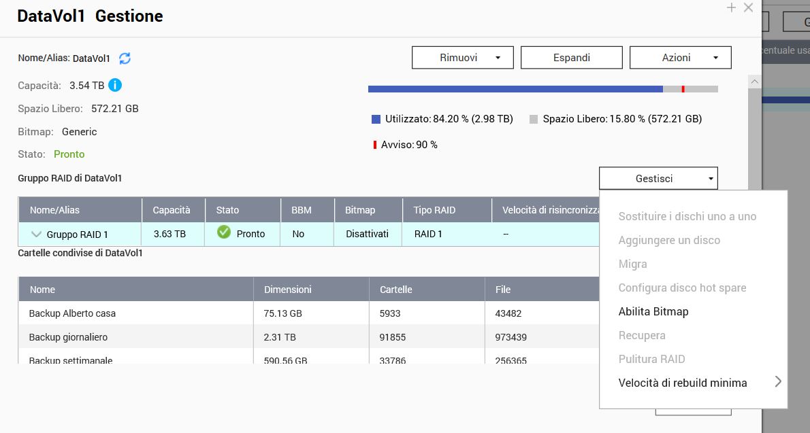Expand the Gruppo RAID 1 row chevron
The height and width of the screenshot is (433, 810).
click(37, 234)
